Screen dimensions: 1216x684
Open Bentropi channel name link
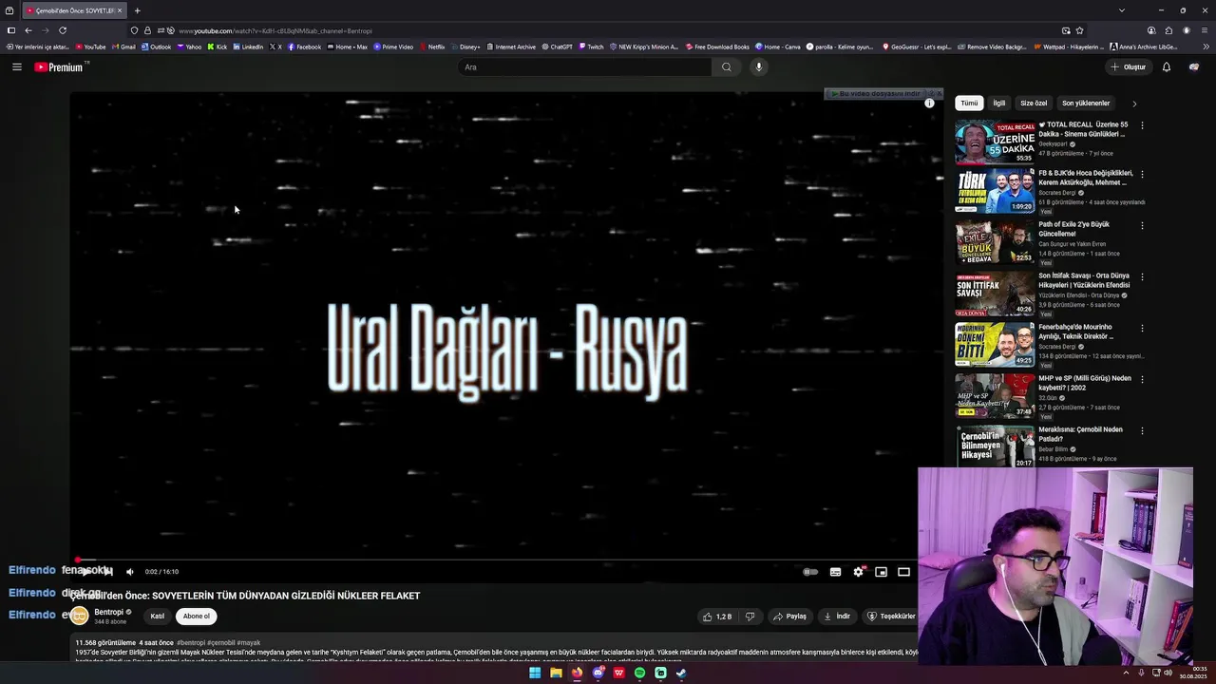click(108, 612)
